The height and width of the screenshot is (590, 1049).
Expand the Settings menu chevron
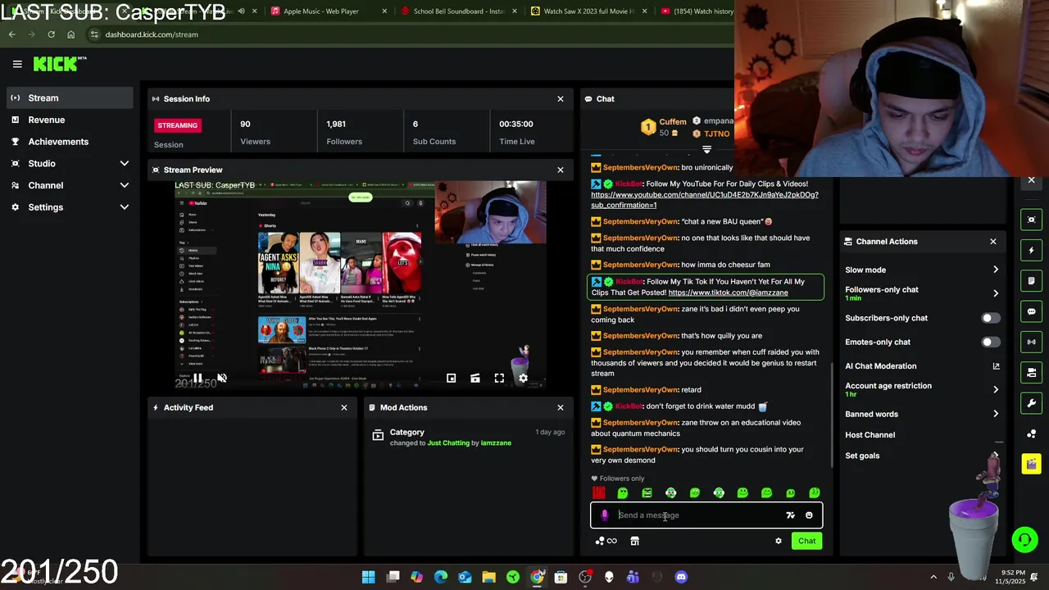point(125,207)
